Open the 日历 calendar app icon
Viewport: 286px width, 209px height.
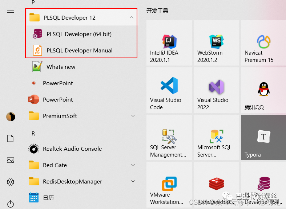point(34,198)
